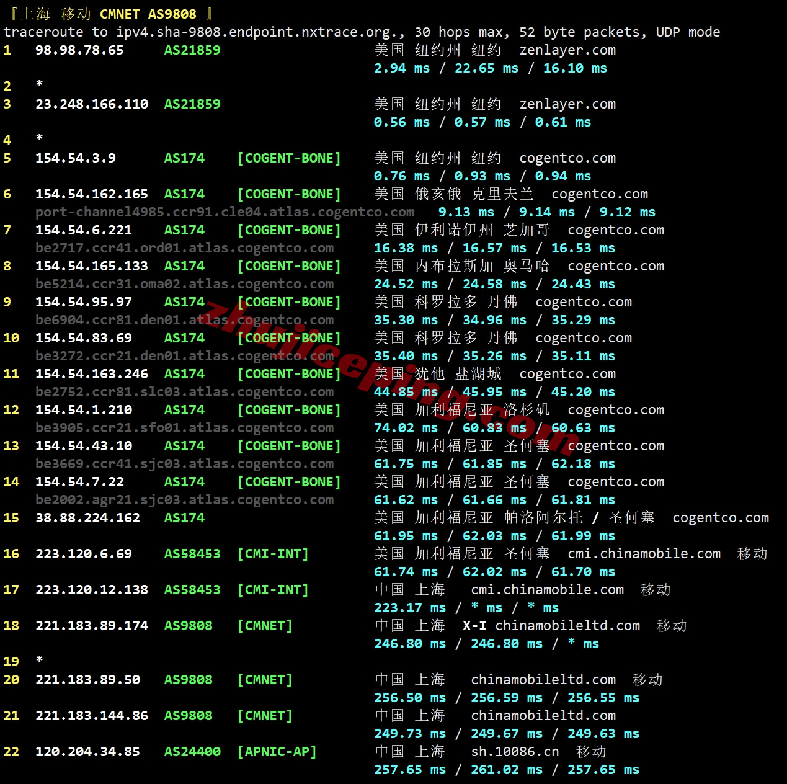Click the AS24400 label
The width and height of the screenshot is (787, 784).
pos(192,752)
